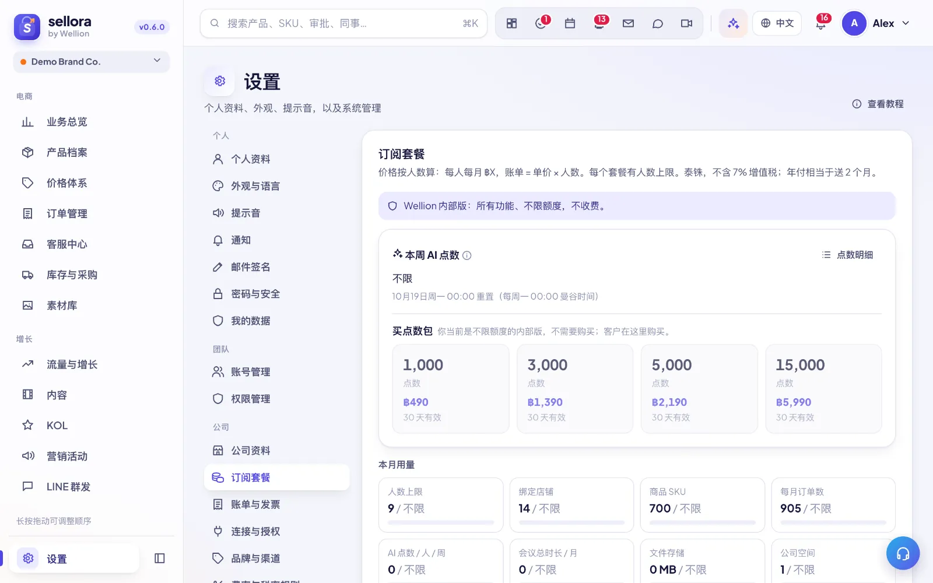Select 连接与授权 settings tab
This screenshot has height=583, width=933.
tap(277, 531)
